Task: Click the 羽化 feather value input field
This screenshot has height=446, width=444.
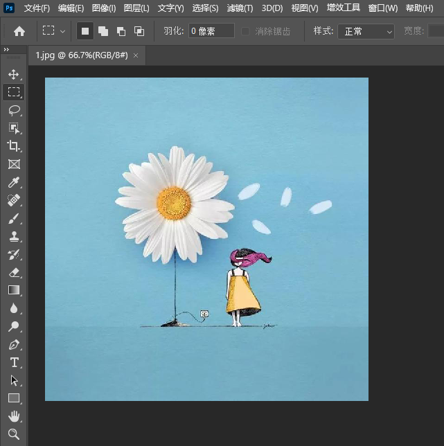Action: point(211,31)
